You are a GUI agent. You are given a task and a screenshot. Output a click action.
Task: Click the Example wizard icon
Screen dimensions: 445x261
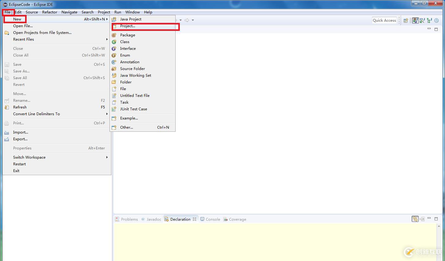coord(114,118)
